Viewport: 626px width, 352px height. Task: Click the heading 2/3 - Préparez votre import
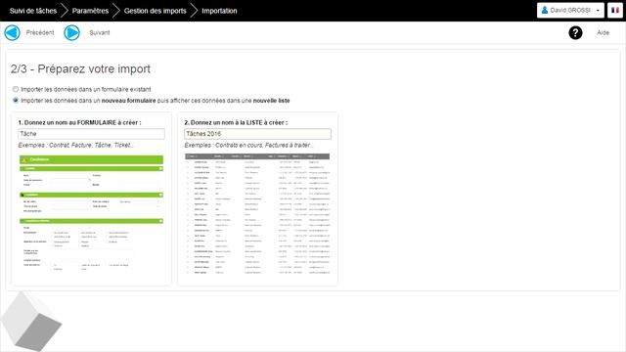(80, 69)
